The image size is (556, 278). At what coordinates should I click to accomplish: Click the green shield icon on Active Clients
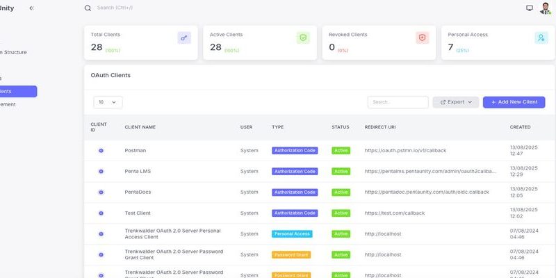coord(303,38)
